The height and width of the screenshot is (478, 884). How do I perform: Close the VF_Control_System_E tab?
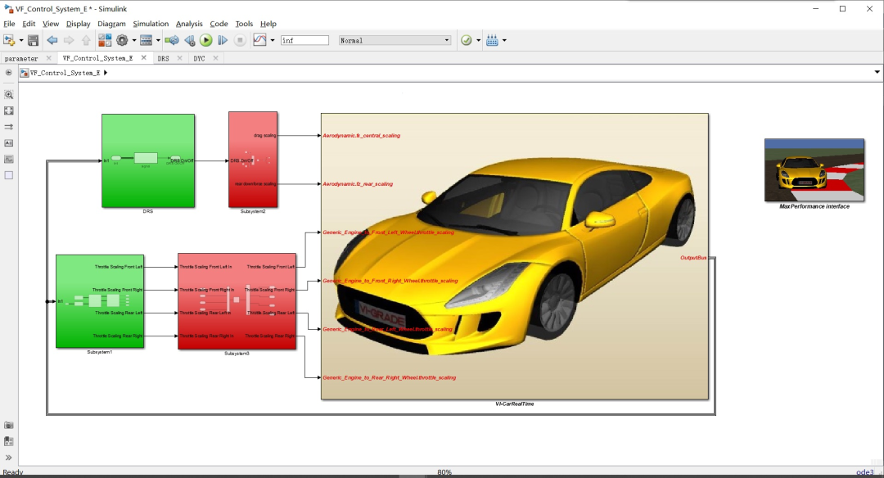[144, 57]
